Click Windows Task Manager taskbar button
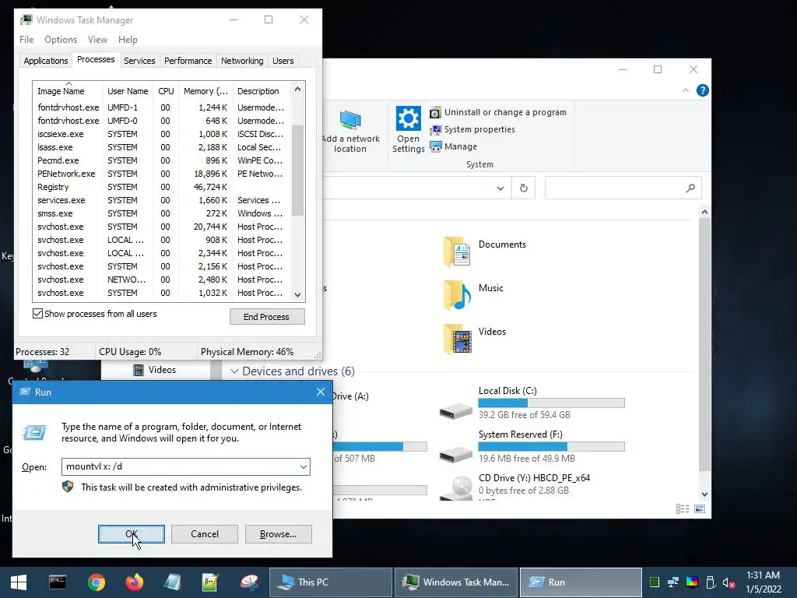Screen dimensions: 797x598 [456, 582]
